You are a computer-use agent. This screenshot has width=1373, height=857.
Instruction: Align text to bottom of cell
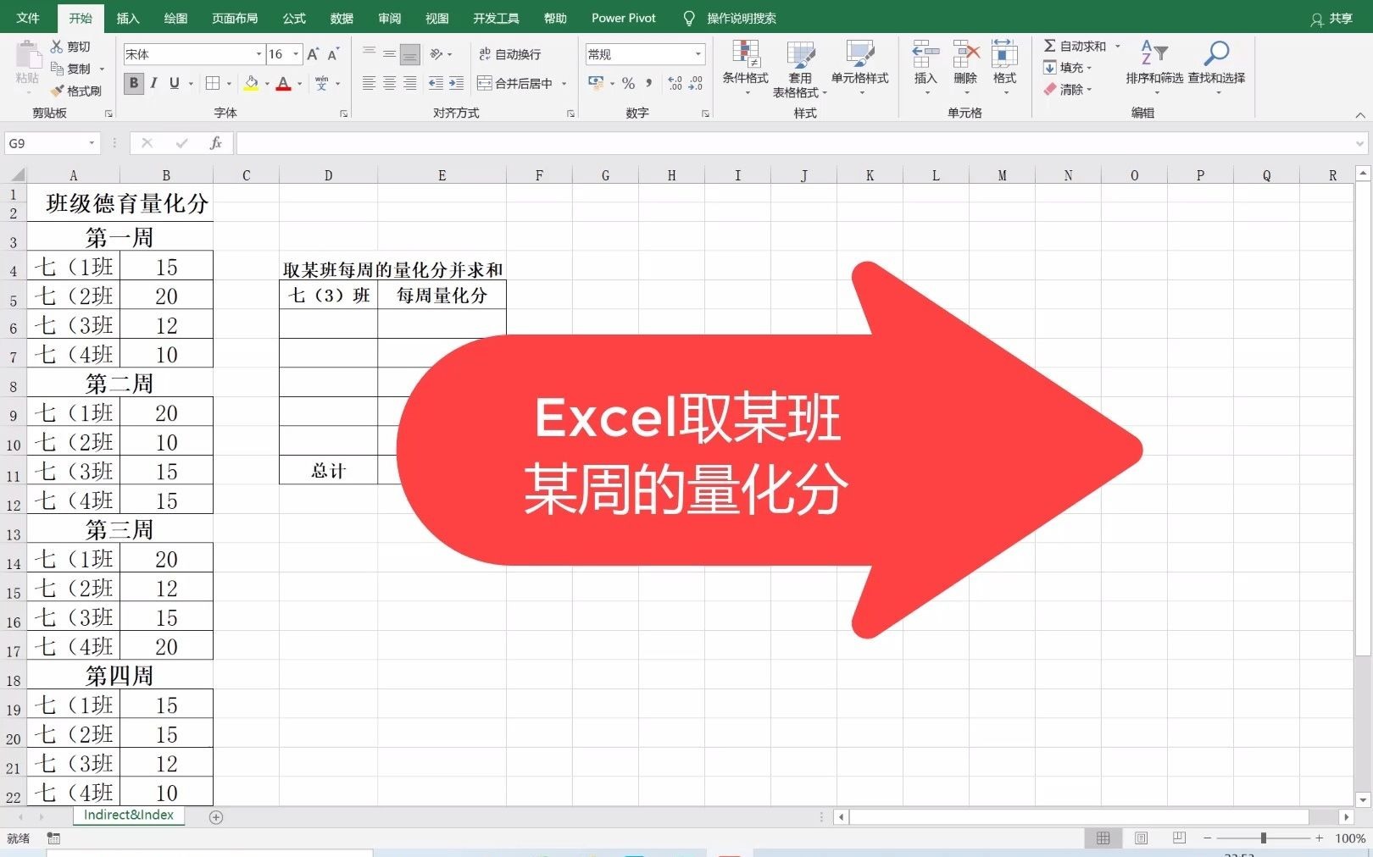(409, 54)
